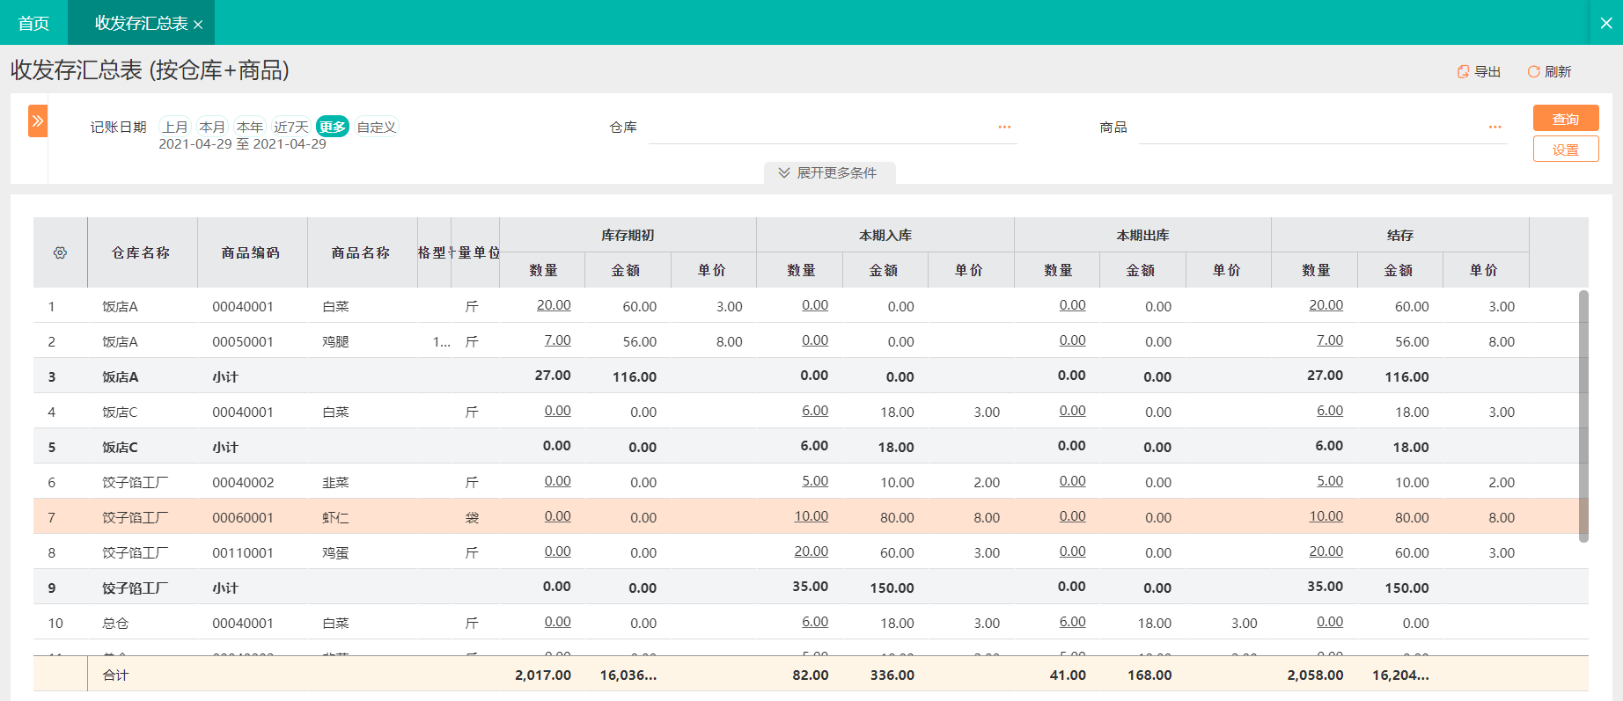Open 仓库 selector ellipsis icon
The image size is (1623, 701).
point(1004,128)
